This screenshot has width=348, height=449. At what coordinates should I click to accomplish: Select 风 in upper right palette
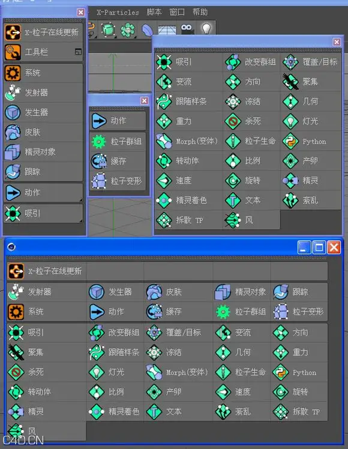tap(251, 220)
